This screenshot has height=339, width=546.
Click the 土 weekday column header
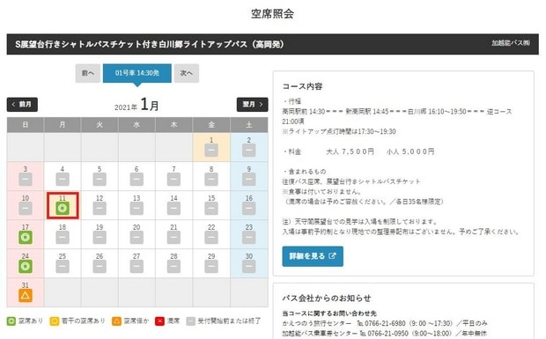click(248, 125)
